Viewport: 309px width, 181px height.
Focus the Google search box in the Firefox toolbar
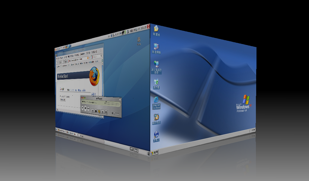[x=96, y=57]
